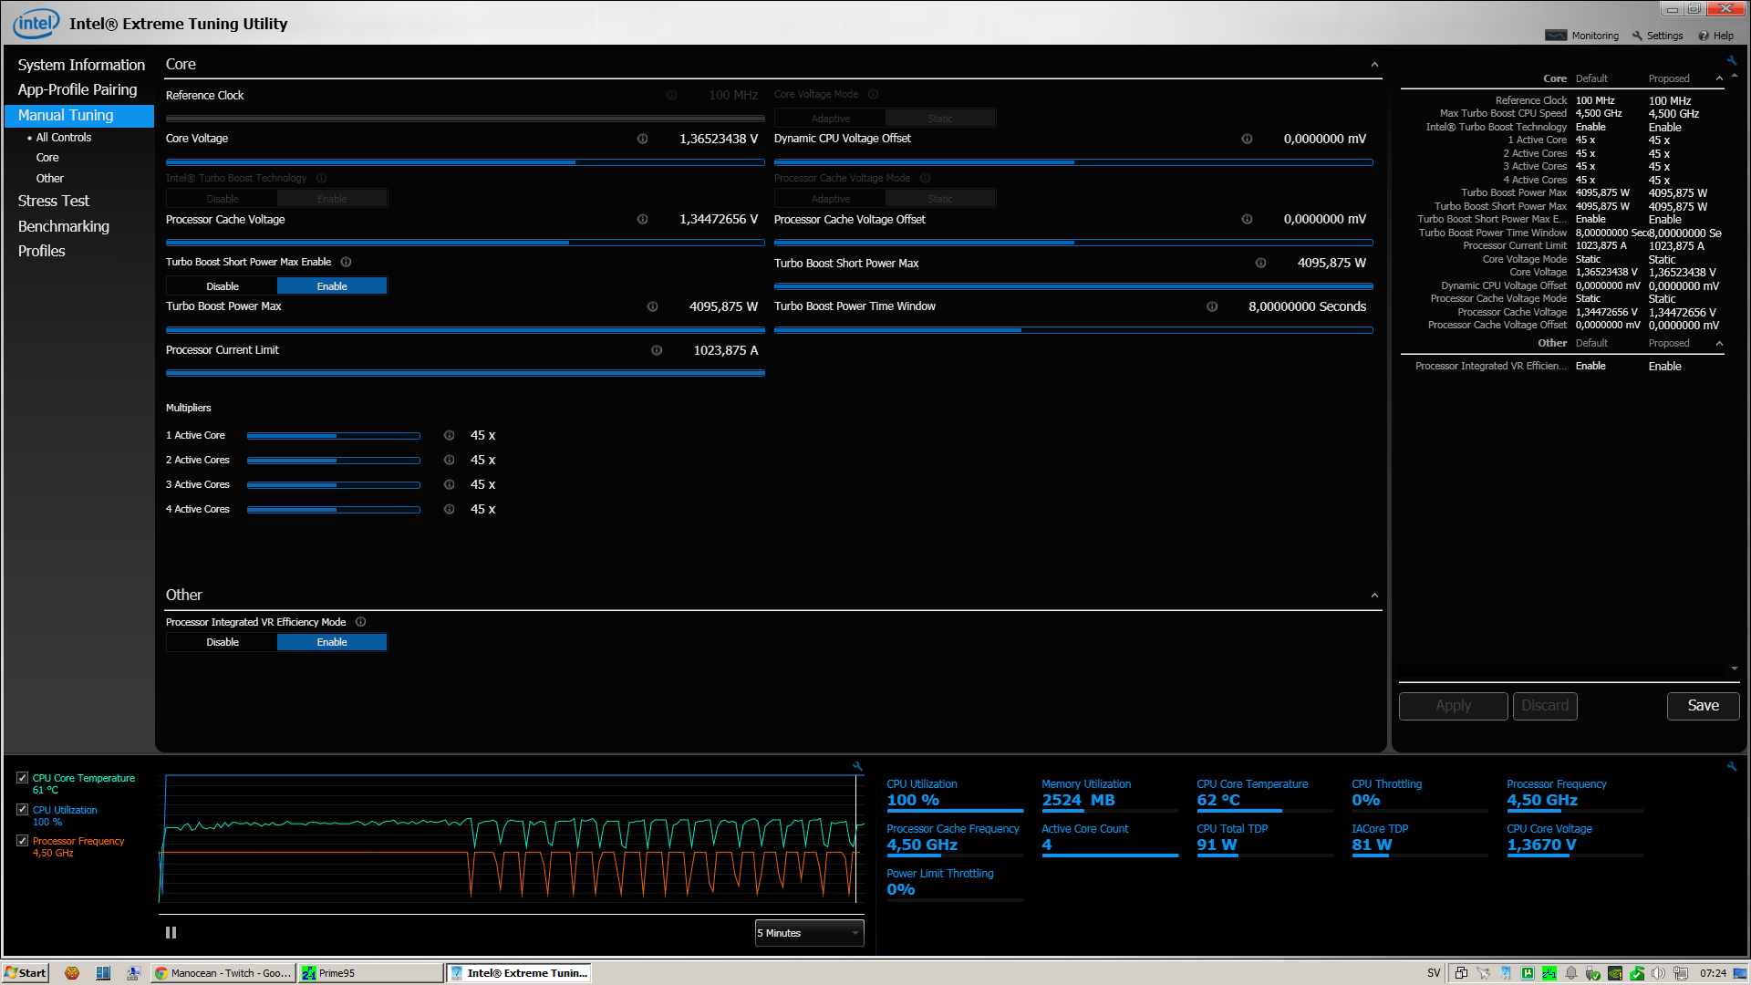Image resolution: width=1751 pixels, height=985 pixels.
Task: Open Help from top bar
Action: 1715,36
